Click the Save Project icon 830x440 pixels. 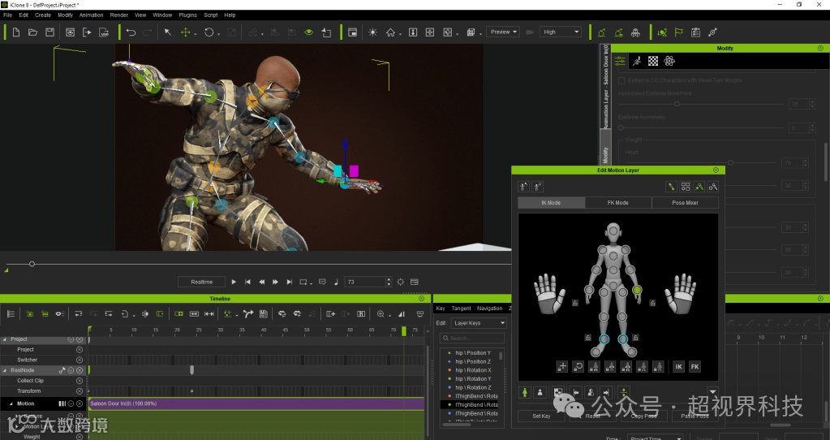49,32
